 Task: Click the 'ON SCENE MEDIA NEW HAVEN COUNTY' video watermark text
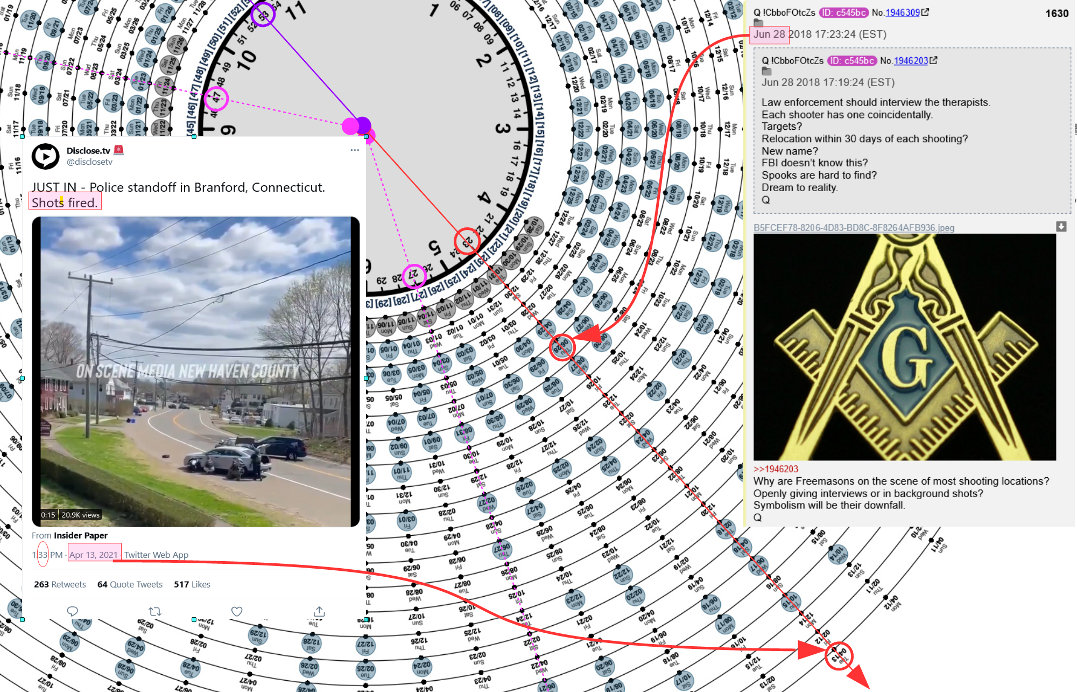click(x=187, y=371)
